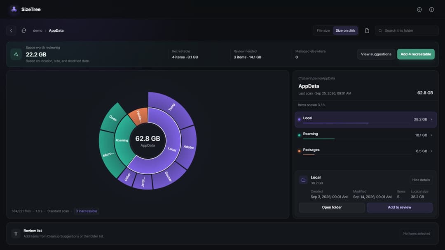
Task: Click the search magnifier icon
Action: [380, 30]
